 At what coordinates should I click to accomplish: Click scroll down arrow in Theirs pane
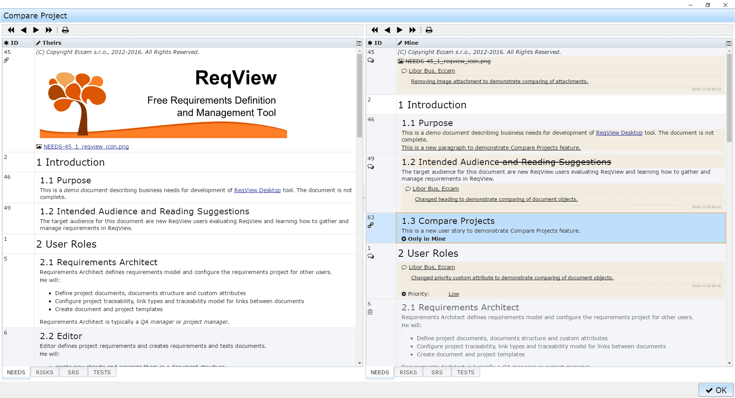[x=359, y=363]
